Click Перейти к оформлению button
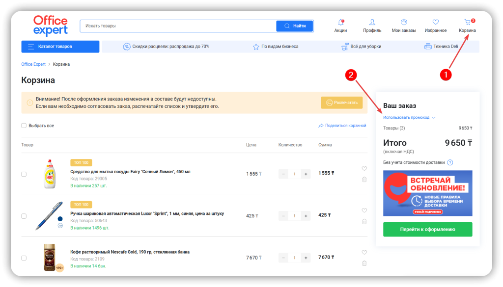This screenshot has height=287, width=503. pos(428,229)
